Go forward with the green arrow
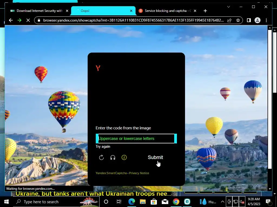This screenshot has width=277, height=207. [x=19, y=20]
